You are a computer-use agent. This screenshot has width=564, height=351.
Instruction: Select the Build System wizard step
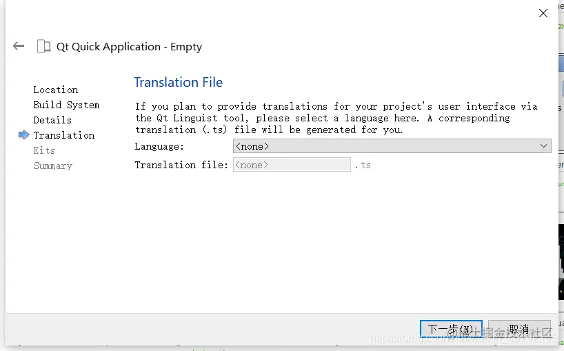point(66,105)
